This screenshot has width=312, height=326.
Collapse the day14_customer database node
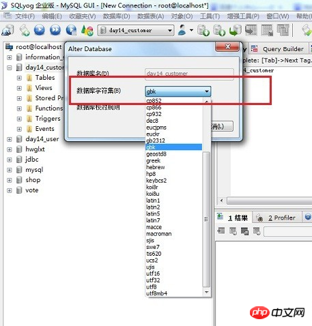point(10,68)
